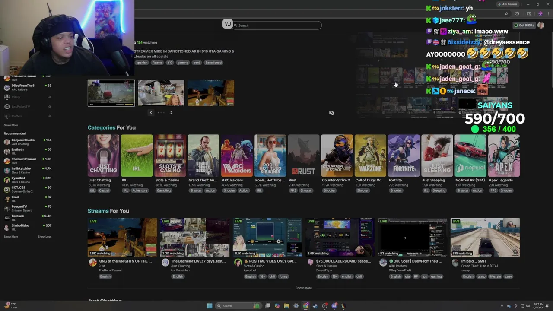Open ShakoMako channel in sidebar

pos(28,227)
